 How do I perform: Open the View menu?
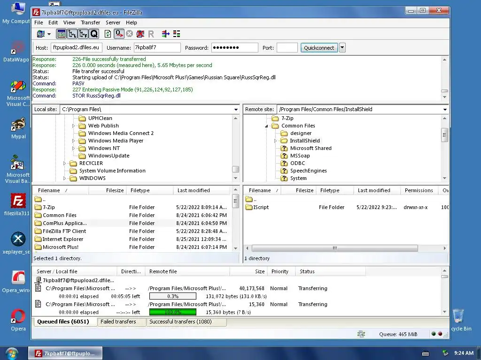(x=69, y=22)
